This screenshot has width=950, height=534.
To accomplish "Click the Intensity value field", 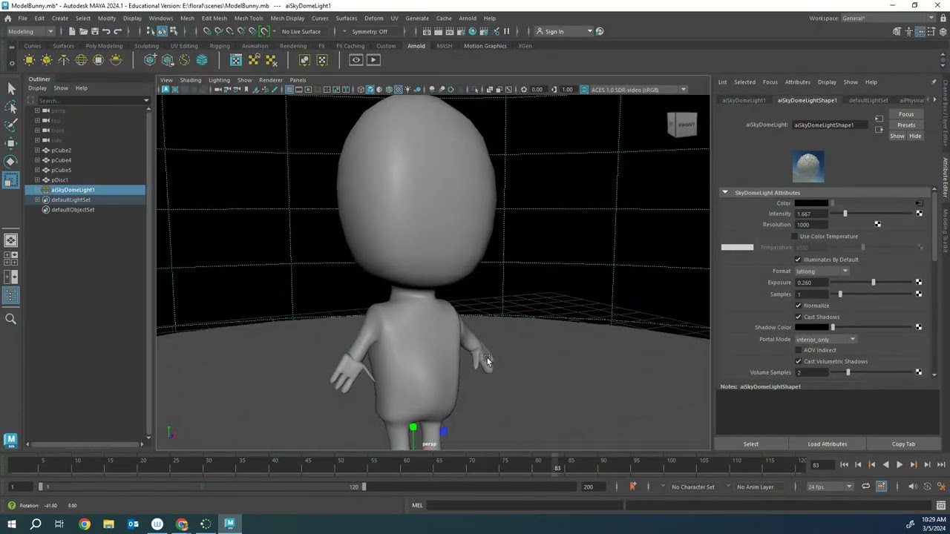I will coord(812,214).
